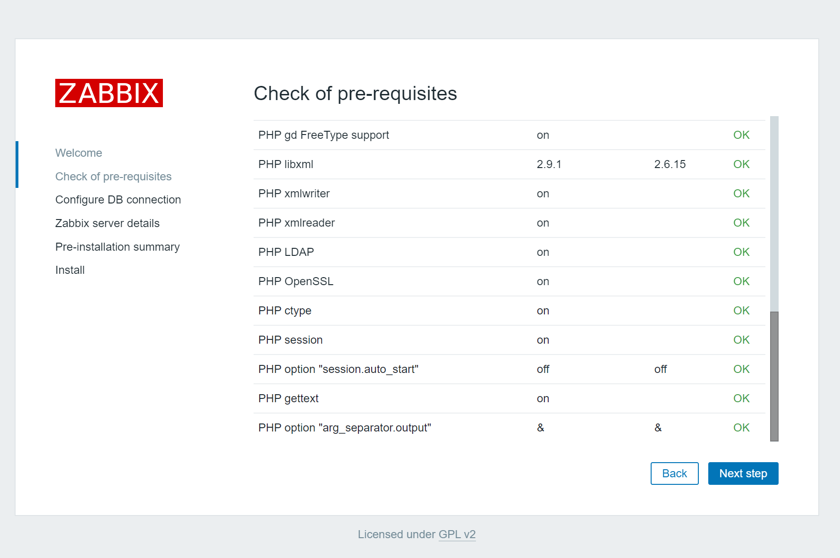Click the PHP OpenSSL row label

[x=296, y=281]
